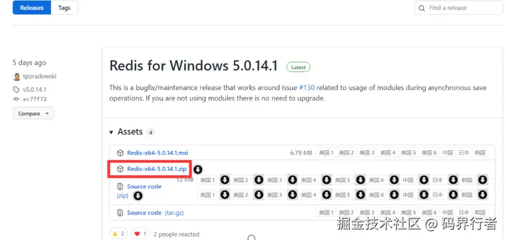Choose 美国 1 mirror in the Redis zip row

207,180
